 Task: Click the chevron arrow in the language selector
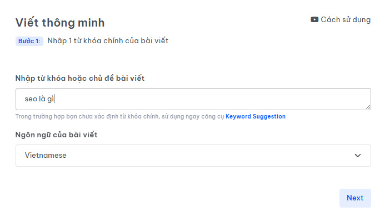point(358,156)
